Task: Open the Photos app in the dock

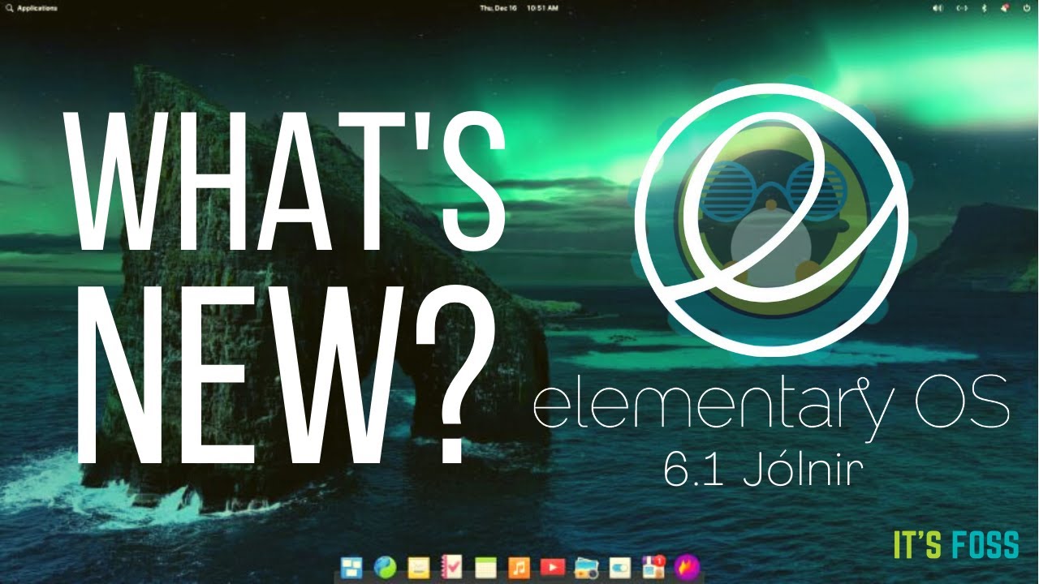Action: (586, 567)
